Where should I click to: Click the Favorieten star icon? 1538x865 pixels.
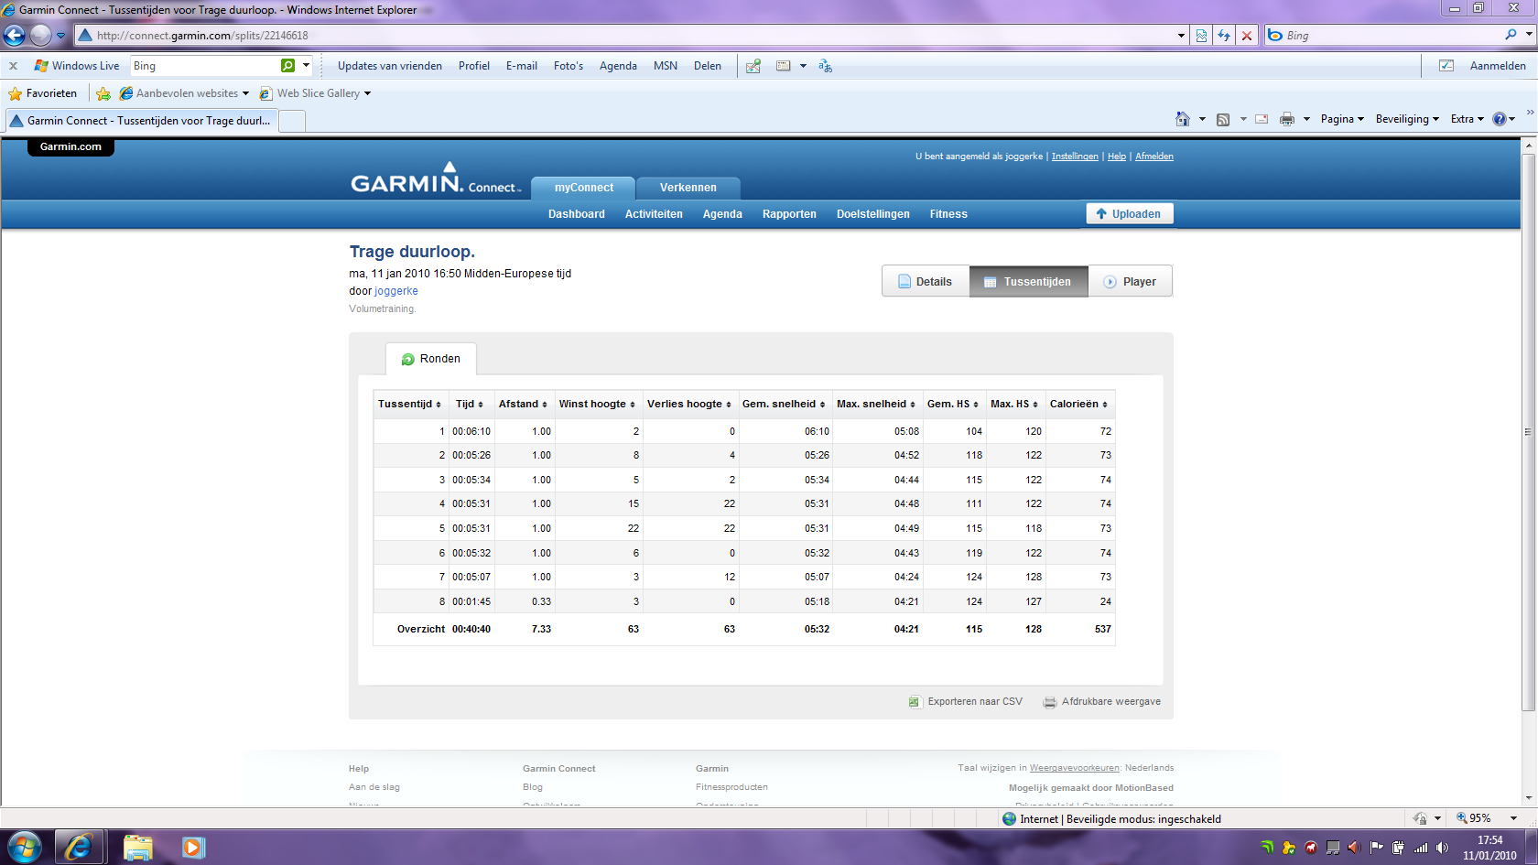[x=16, y=93]
